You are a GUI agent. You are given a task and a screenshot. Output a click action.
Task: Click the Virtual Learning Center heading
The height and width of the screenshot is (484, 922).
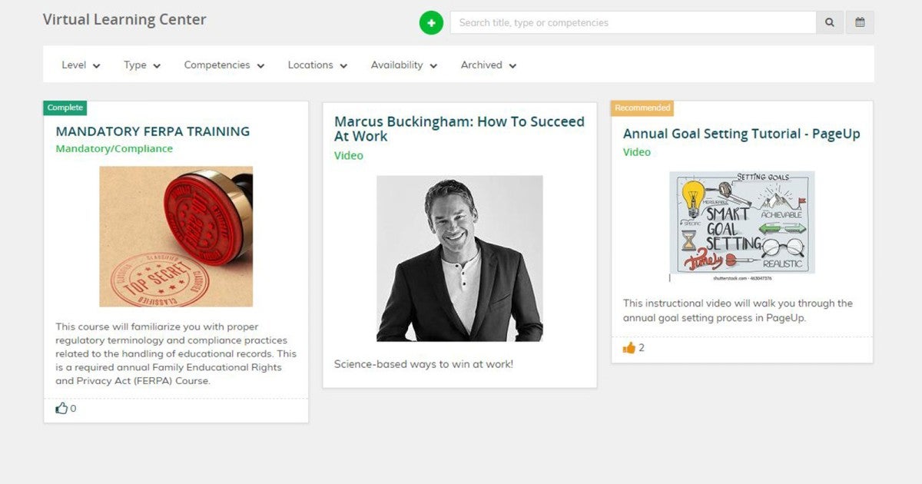(124, 20)
